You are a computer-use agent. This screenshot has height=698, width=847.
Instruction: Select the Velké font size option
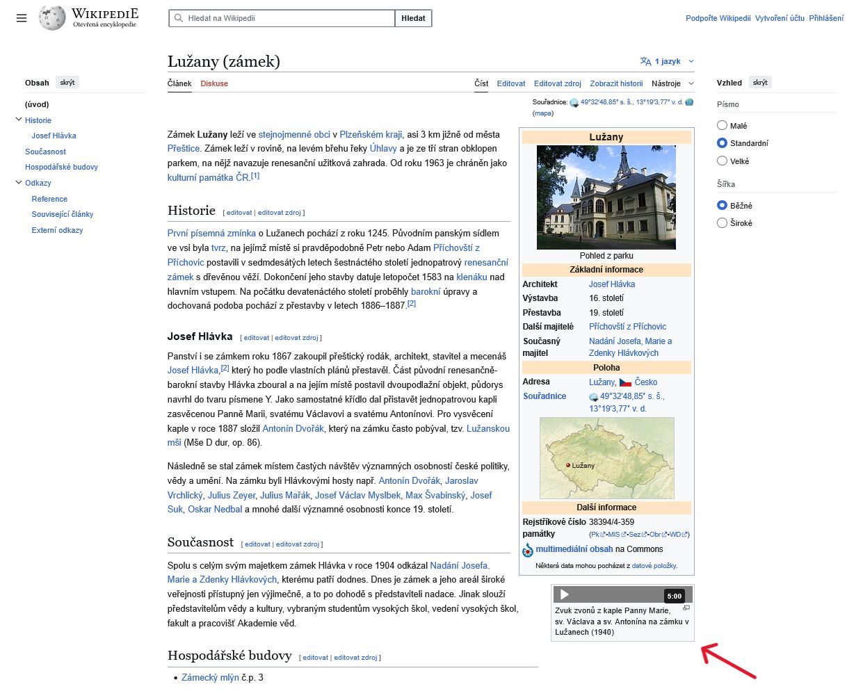722,161
